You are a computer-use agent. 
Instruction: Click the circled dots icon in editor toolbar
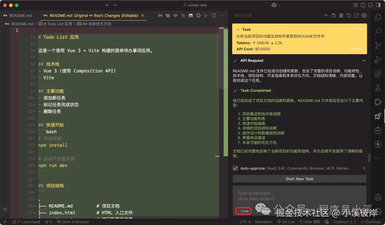pyautogui.click(x=198, y=15)
